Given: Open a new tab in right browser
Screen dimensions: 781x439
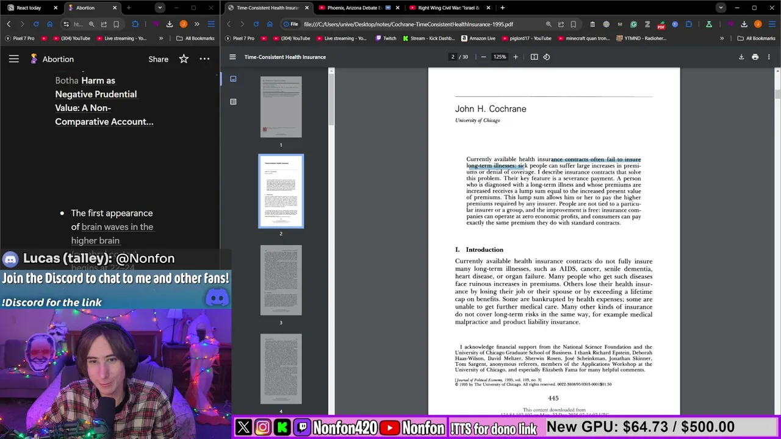Looking at the screenshot, I should coord(502,8).
